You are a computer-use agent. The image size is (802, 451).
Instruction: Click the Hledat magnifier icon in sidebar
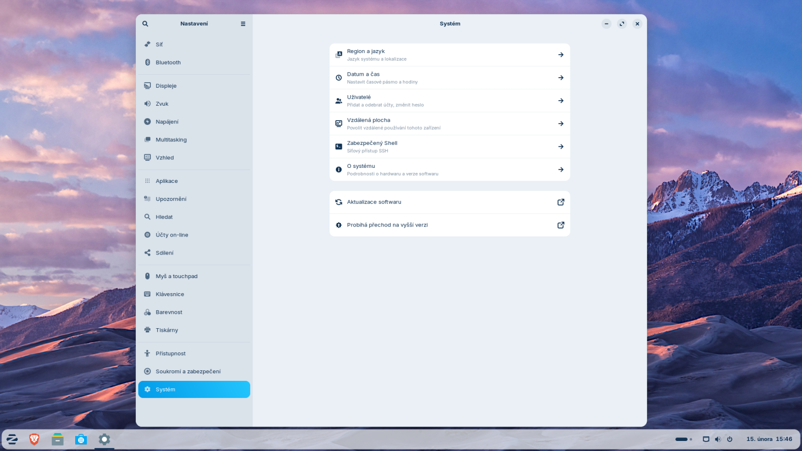147,217
